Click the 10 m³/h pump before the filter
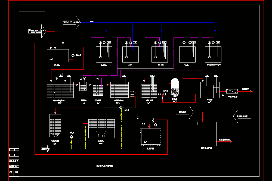272x181 pixels. click(165, 94)
